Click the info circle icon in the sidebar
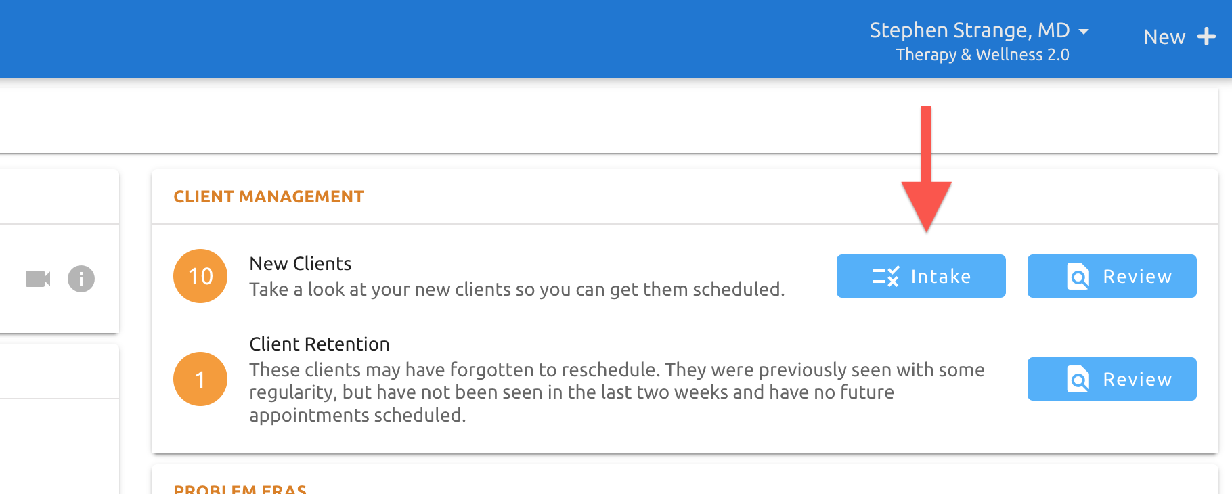This screenshot has width=1232, height=494. click(81, 277)
